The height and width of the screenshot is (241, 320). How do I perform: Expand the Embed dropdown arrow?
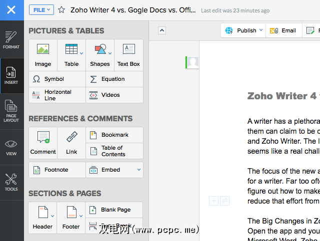click(x=138, y=170)
